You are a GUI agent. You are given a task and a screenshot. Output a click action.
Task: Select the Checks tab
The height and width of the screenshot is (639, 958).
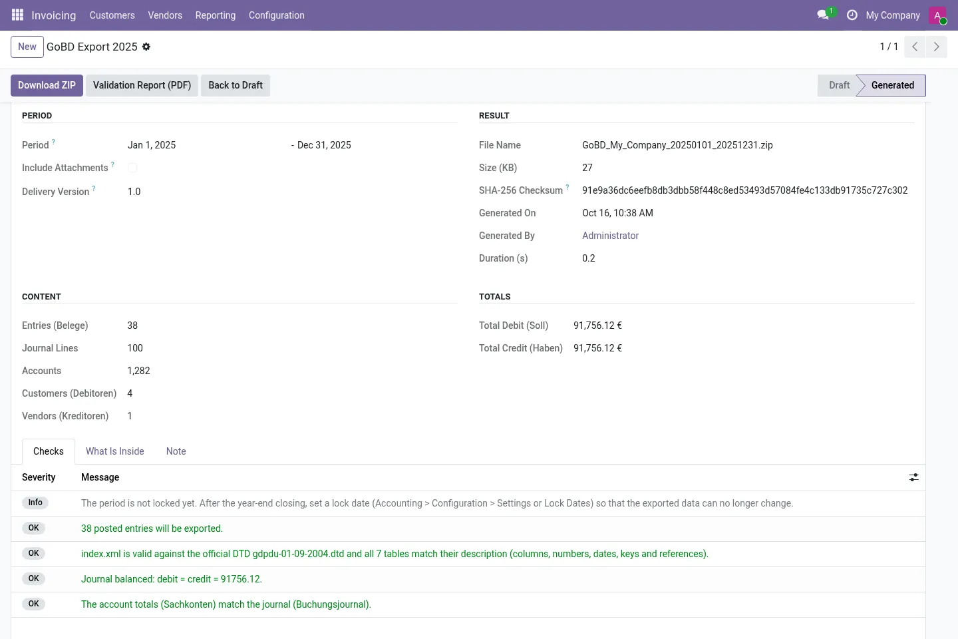tap(49, 451)
